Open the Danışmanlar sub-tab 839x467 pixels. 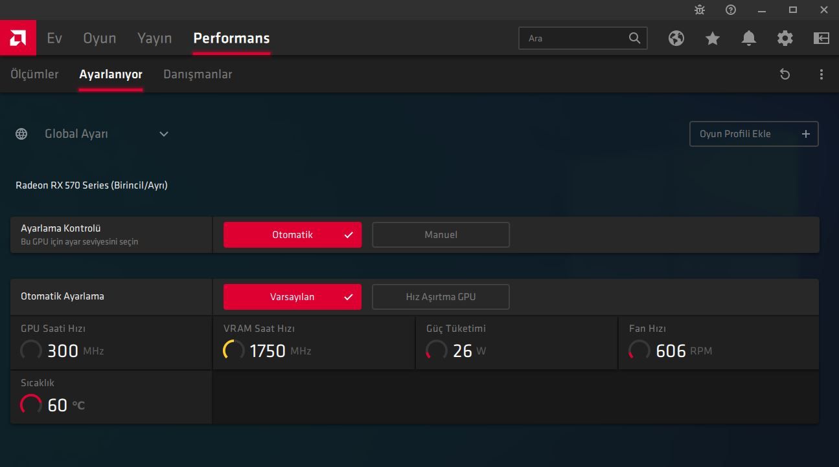198,74
